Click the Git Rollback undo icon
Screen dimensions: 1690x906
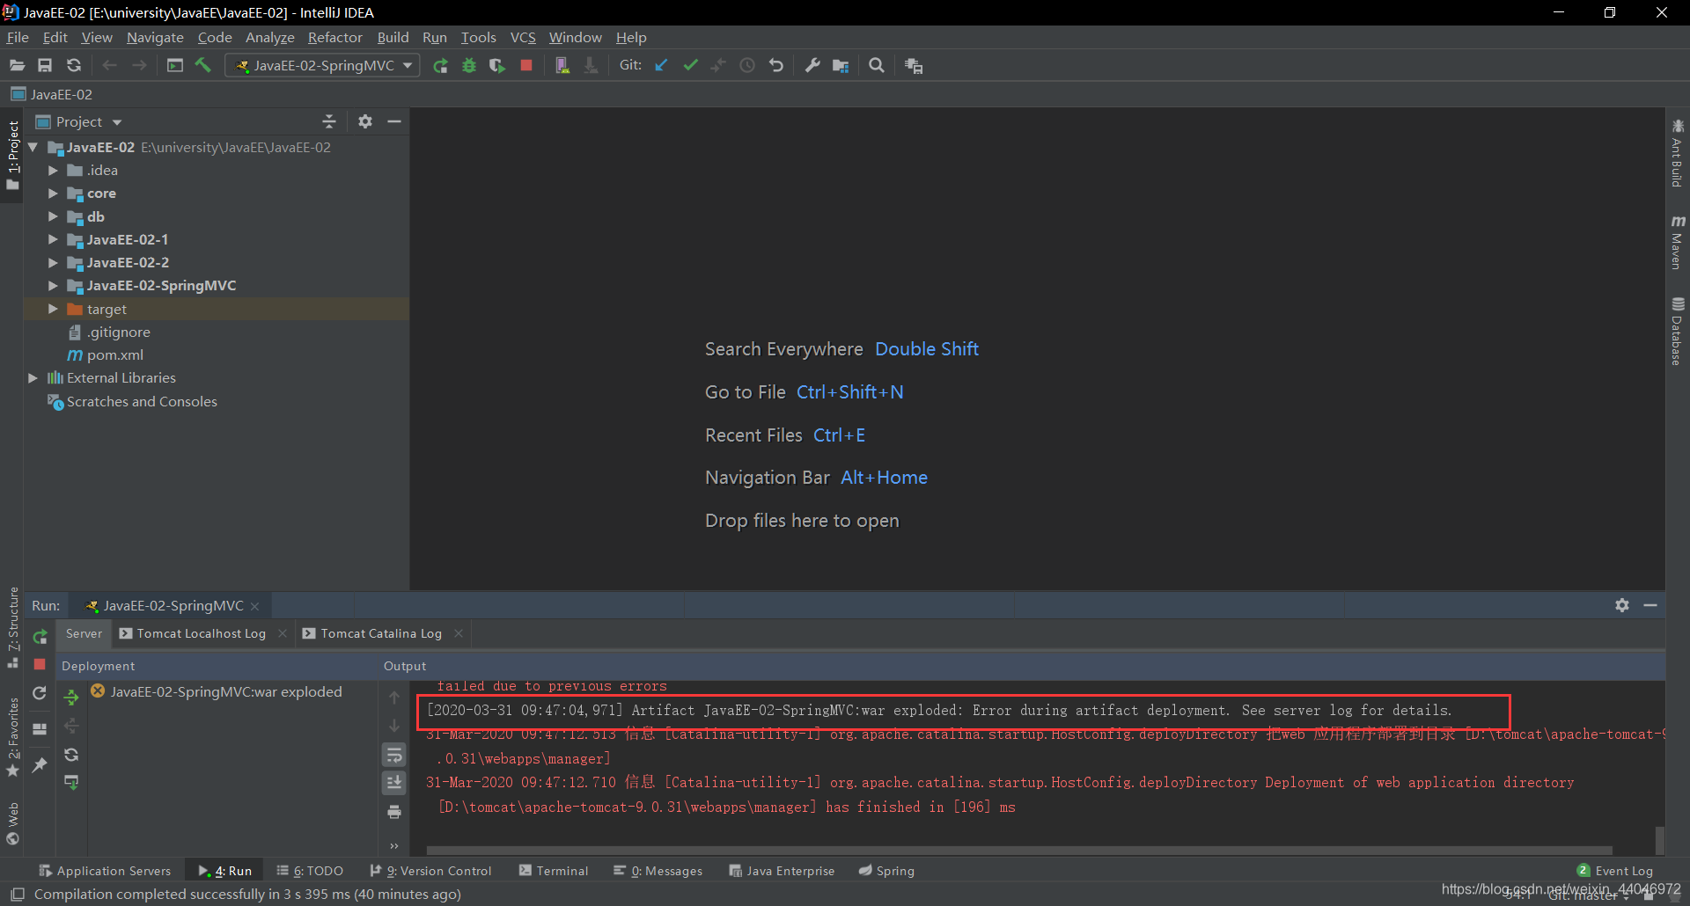click(775, 65)
